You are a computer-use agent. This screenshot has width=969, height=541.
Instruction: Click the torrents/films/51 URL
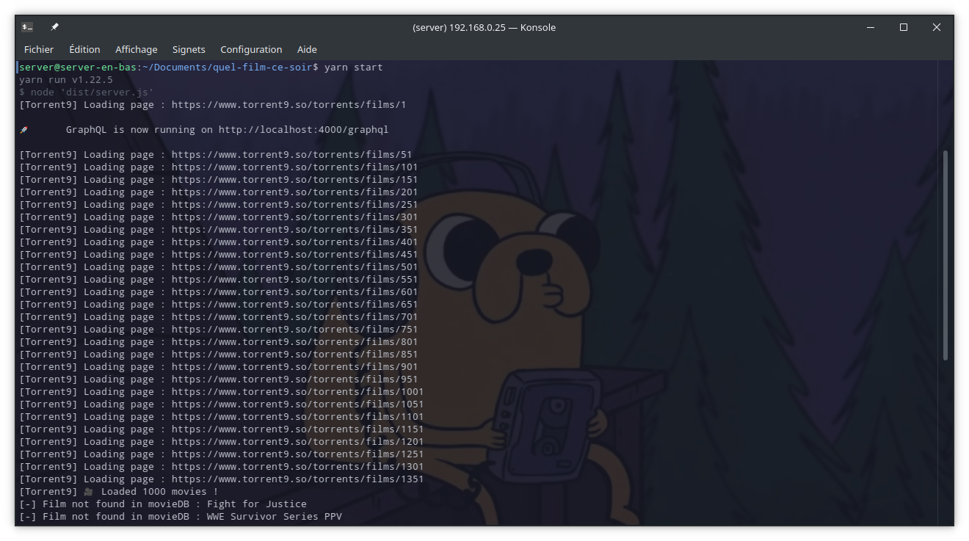(291, 154)
